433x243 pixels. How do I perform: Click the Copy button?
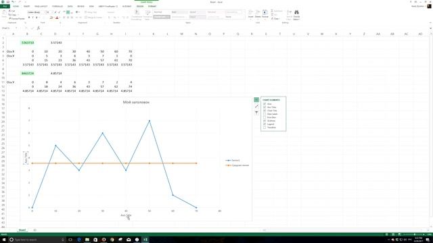pyautogui.click(x=12, y=15)
